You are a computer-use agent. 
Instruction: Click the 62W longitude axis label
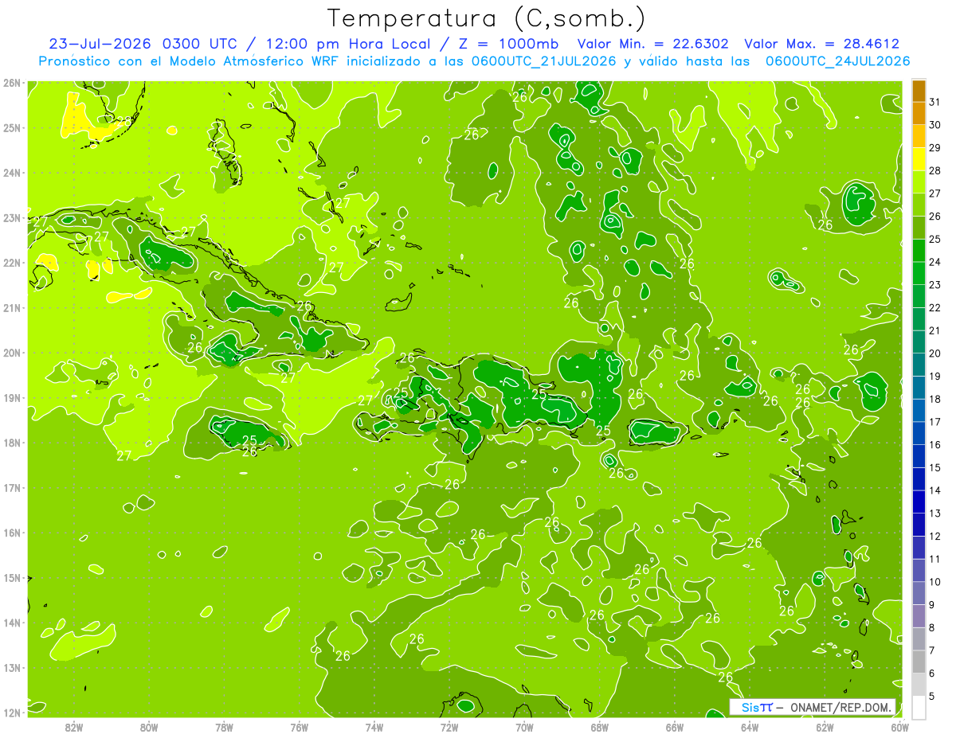(825, 727)
